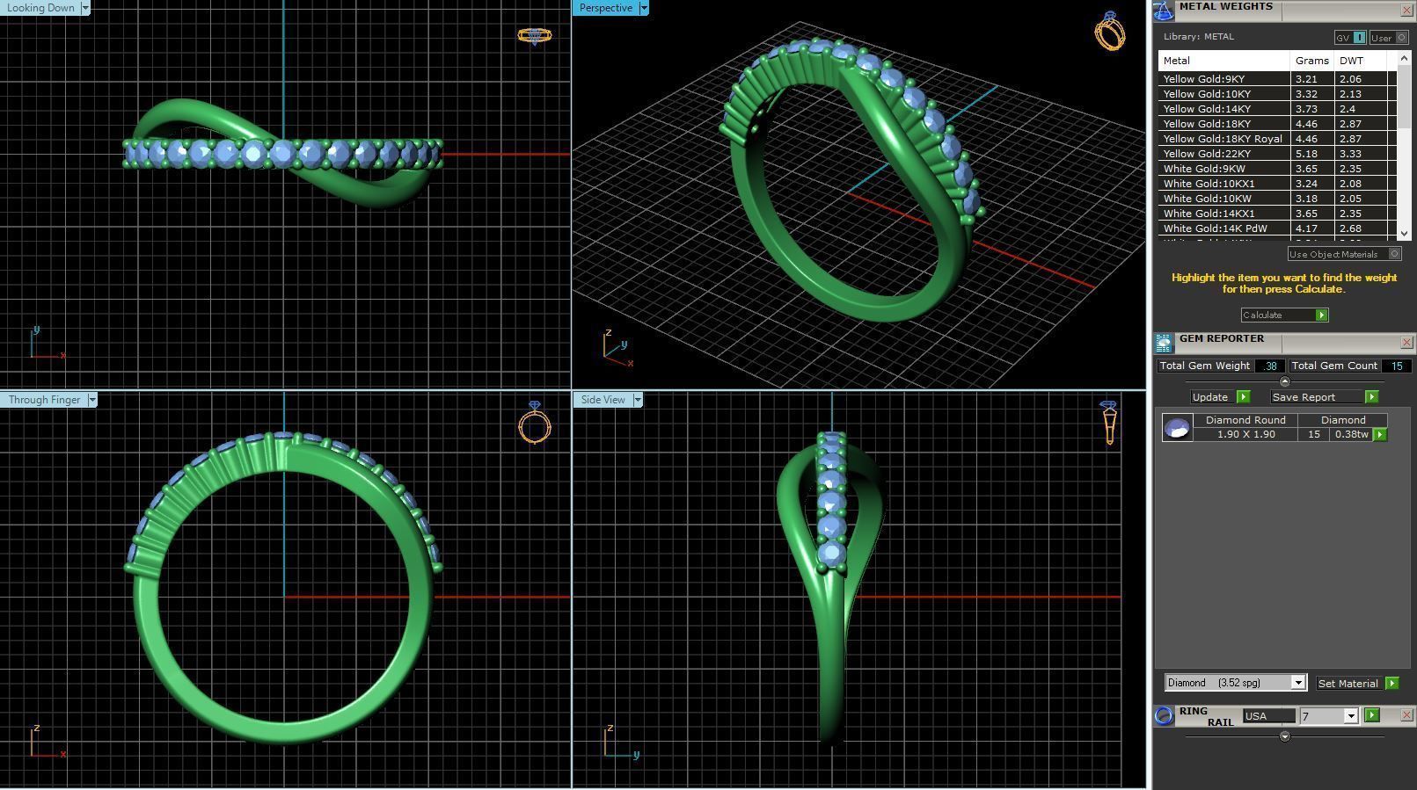The height and width of the screenshot is (790, 1417).
Task: Open the Through Finger viewport dropdown arrow
Action: [x=92, y=400]
